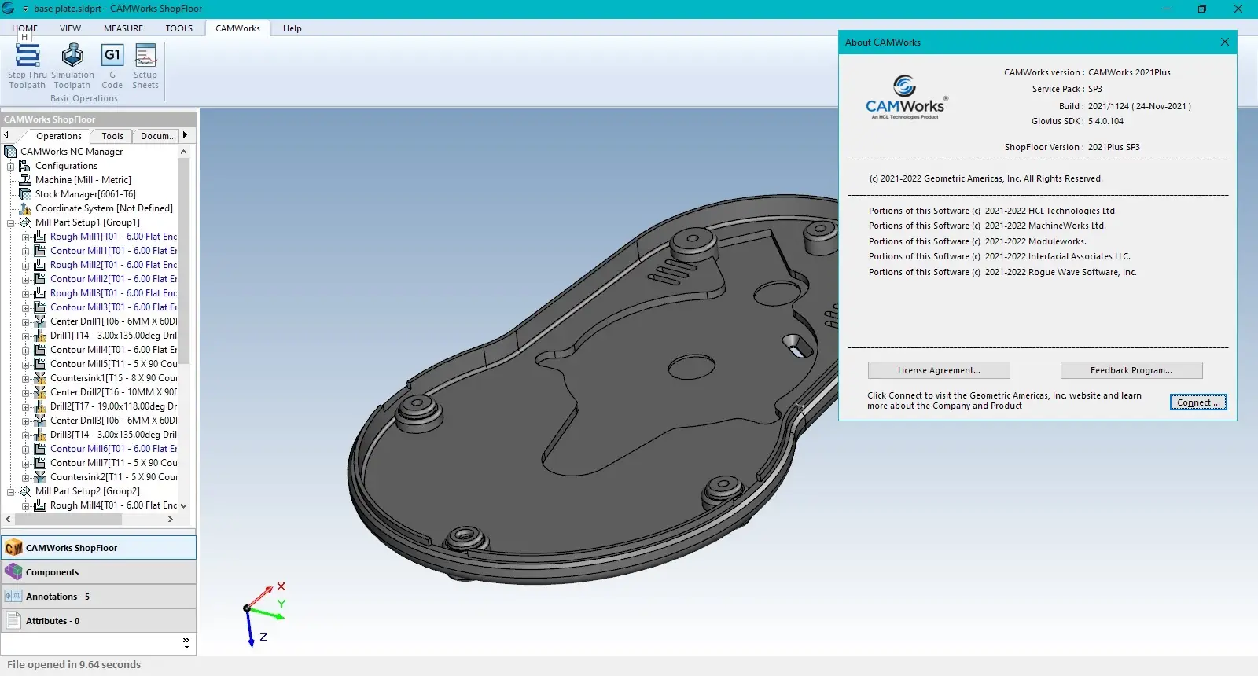
Task: Open the G Code tool
Action: click(112, 56)
